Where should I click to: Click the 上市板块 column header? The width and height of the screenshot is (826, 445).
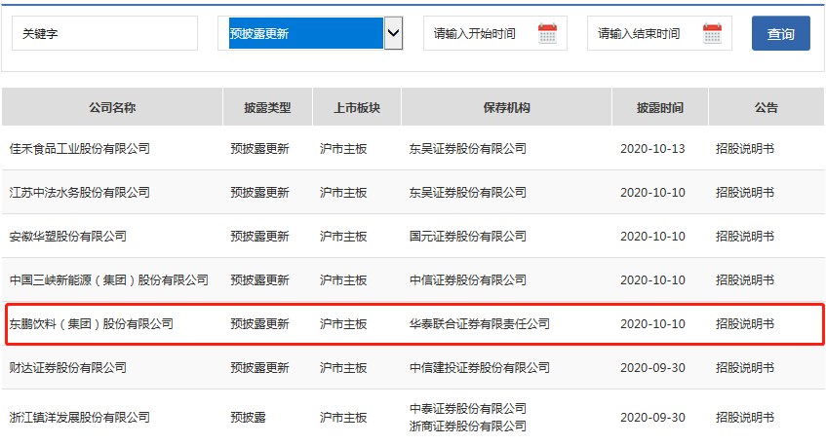[357, 107]
